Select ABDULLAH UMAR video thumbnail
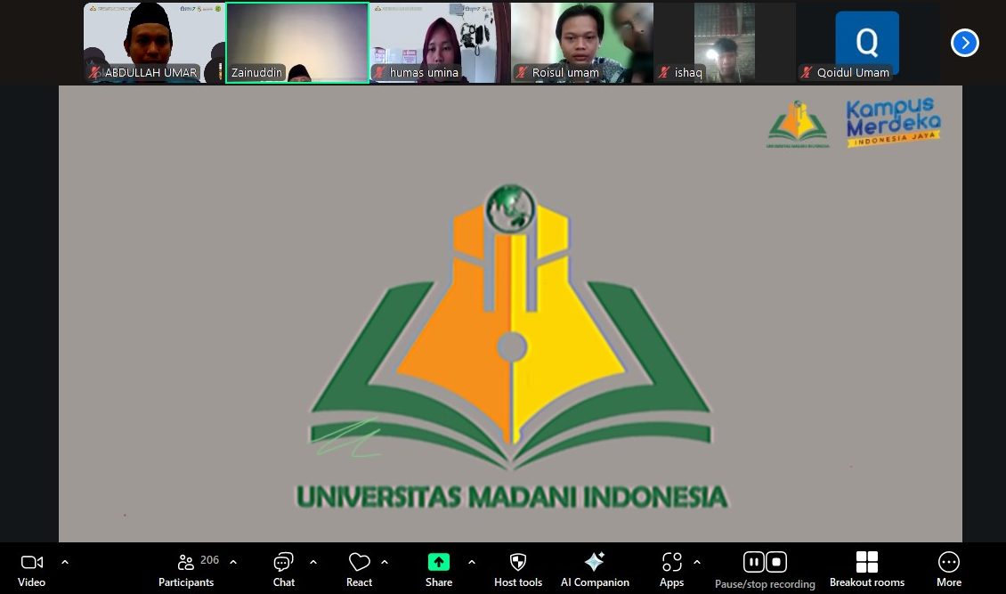1006x594 pixels. pyautogui.click(x=154, y=43)
